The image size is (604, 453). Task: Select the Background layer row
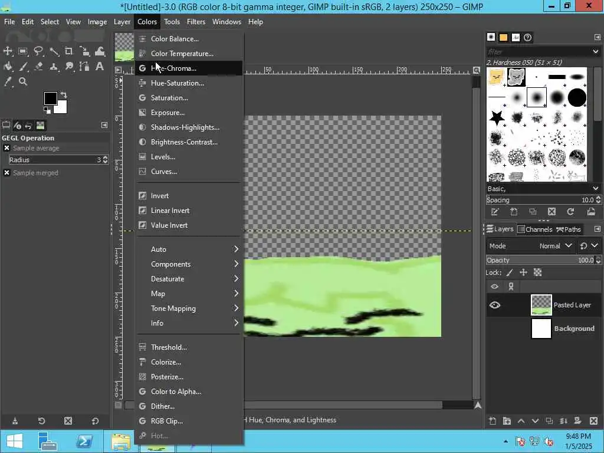pyautogui.click(x=543, y=329)
